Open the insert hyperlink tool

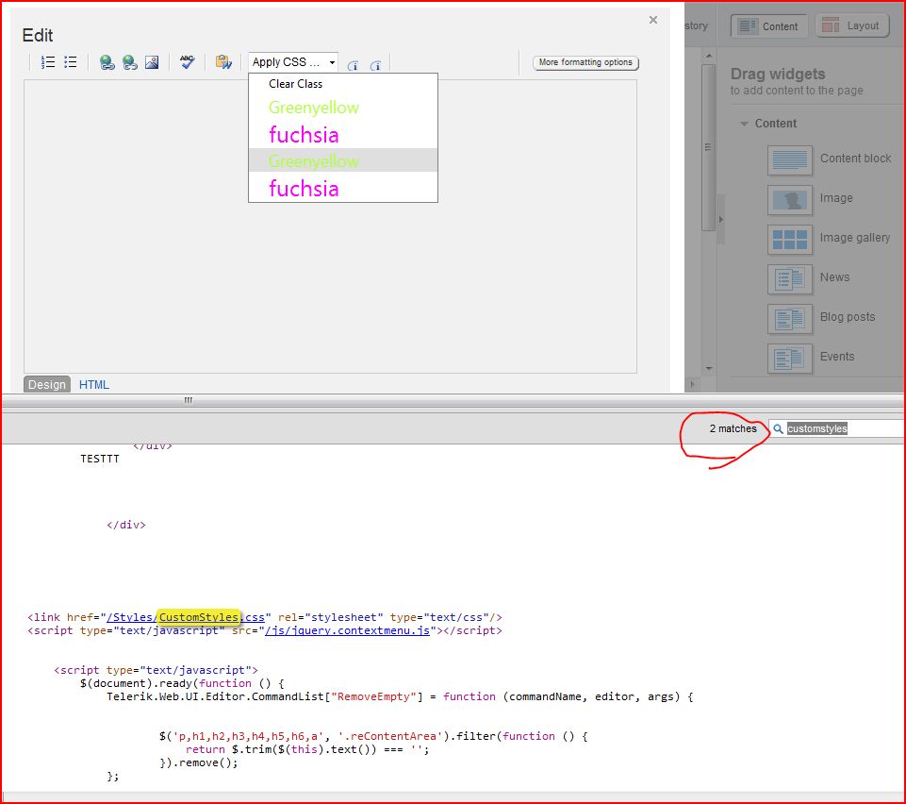coord(107,62)
